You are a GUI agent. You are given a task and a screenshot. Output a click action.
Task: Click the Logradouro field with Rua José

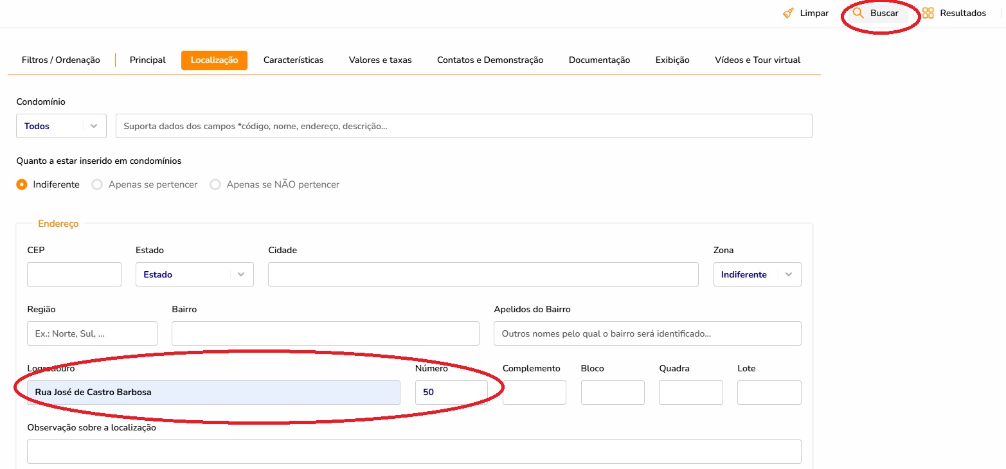pyautogui.click(x=213, y=392)
